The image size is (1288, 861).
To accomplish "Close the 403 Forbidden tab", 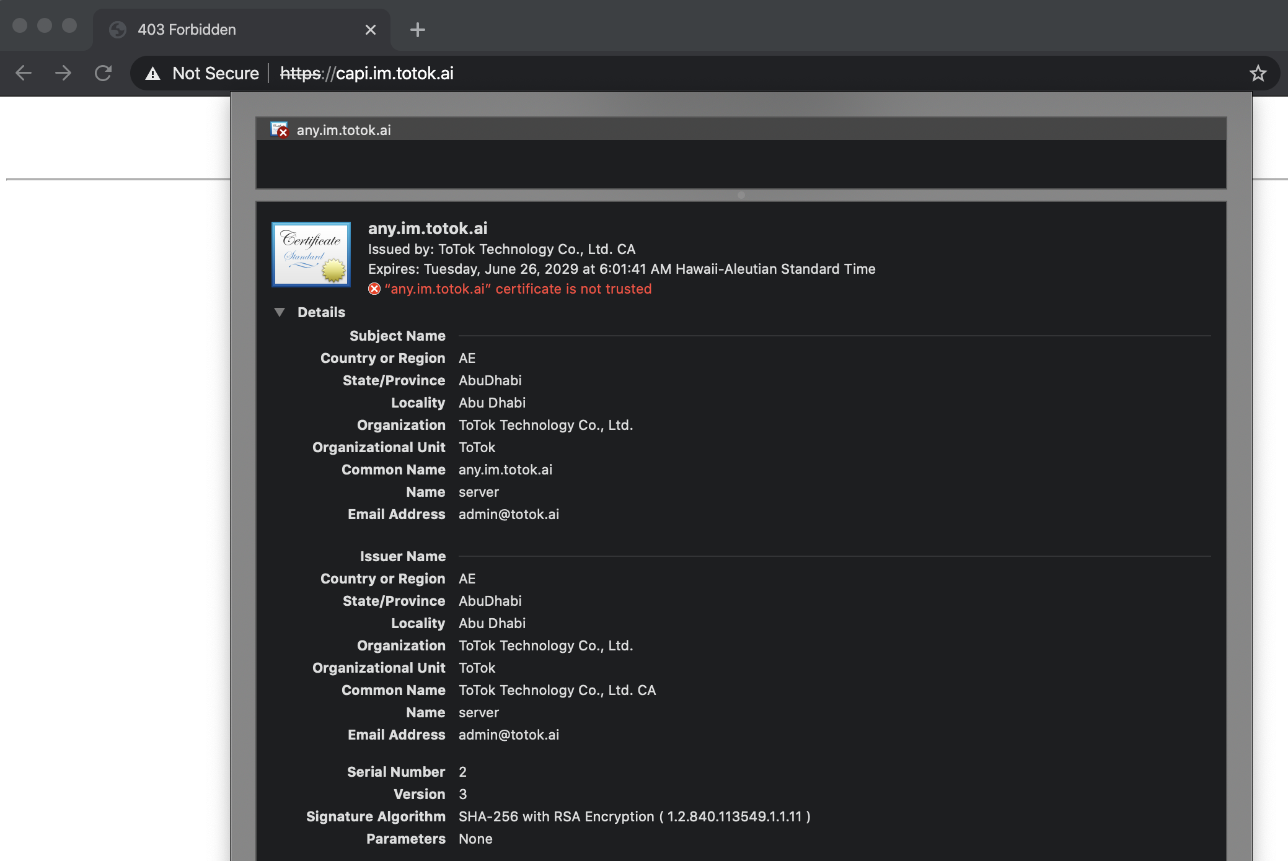I will 371,30.
